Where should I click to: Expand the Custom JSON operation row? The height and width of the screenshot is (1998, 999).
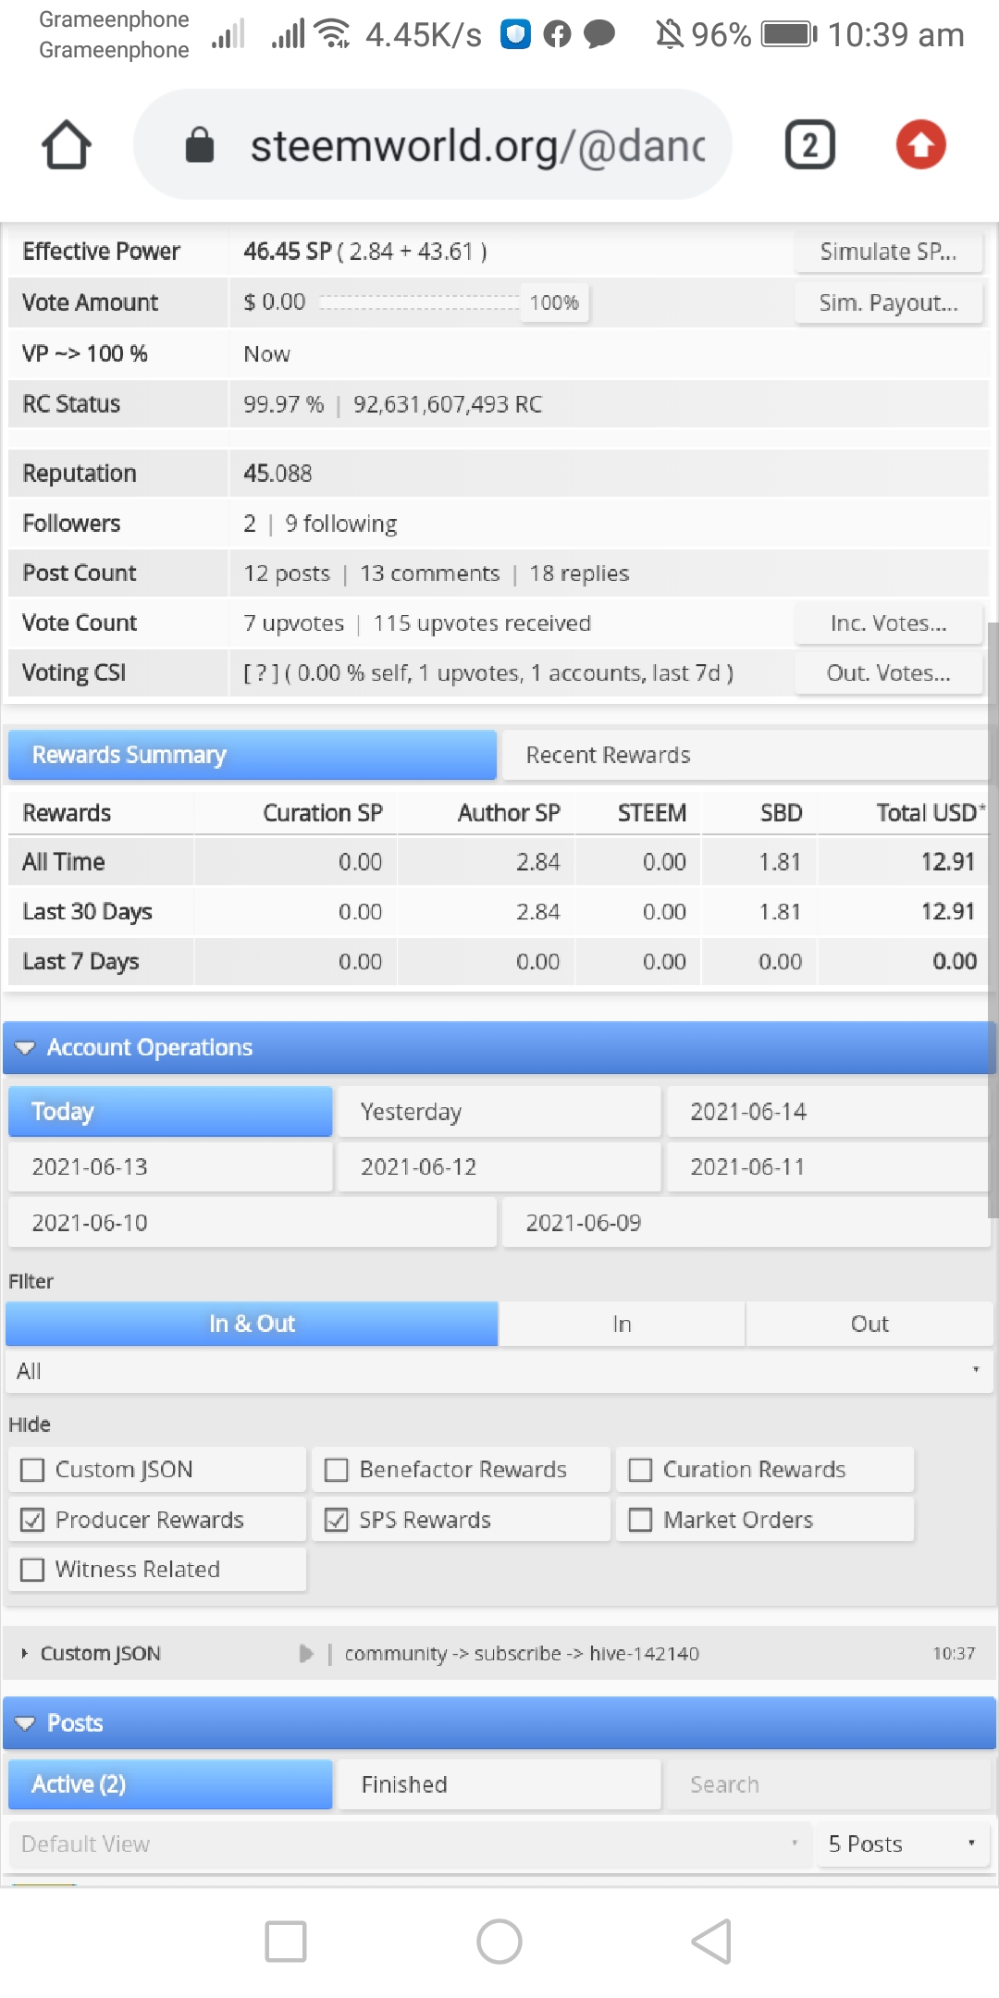pos(24,1653)
